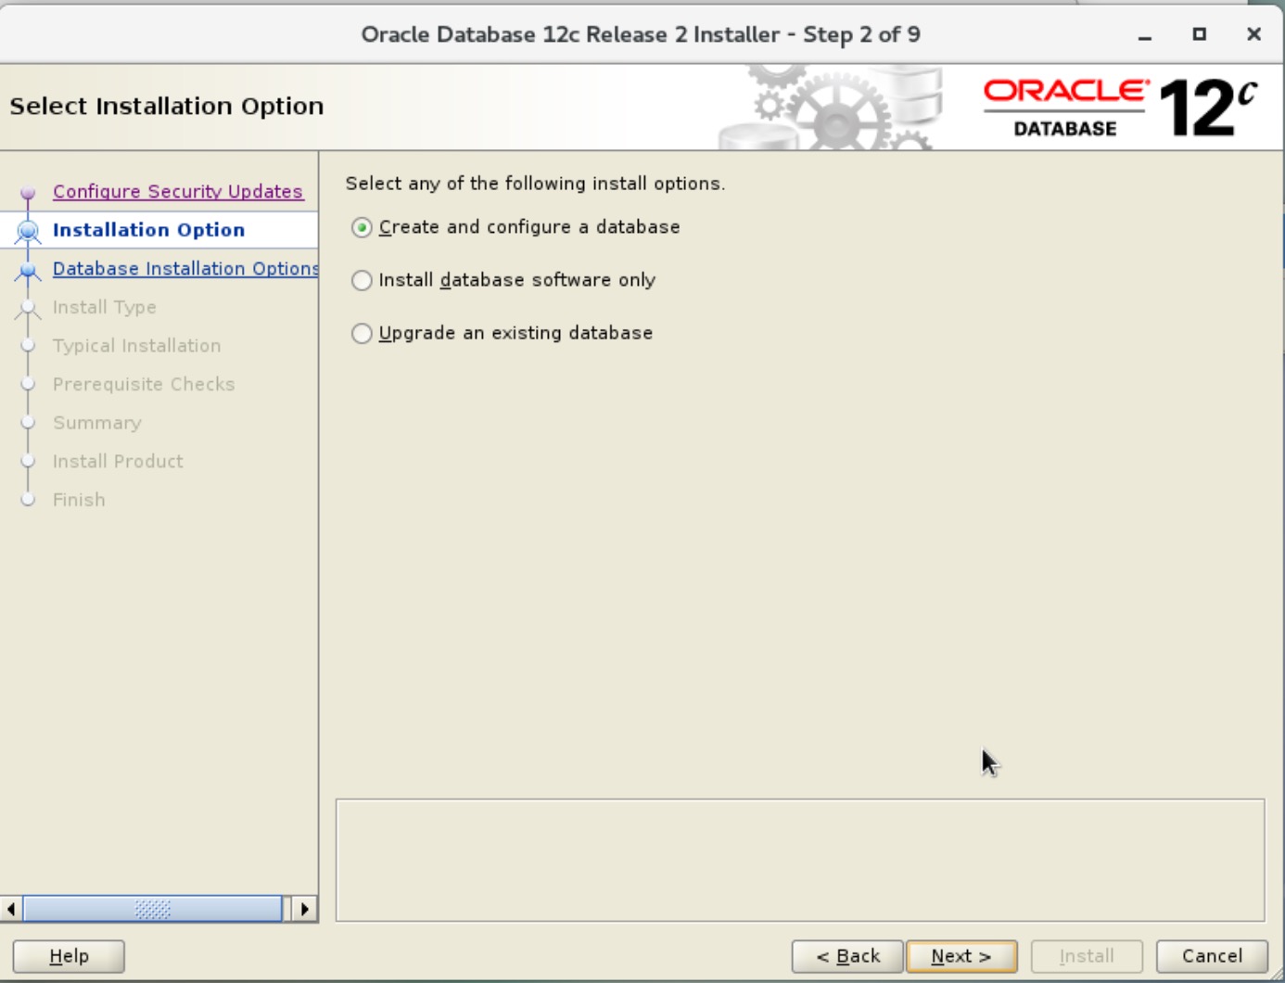Click the greyed-out Install button
The width and height of the screenshot is (1285, 983).
point(1087,956)
